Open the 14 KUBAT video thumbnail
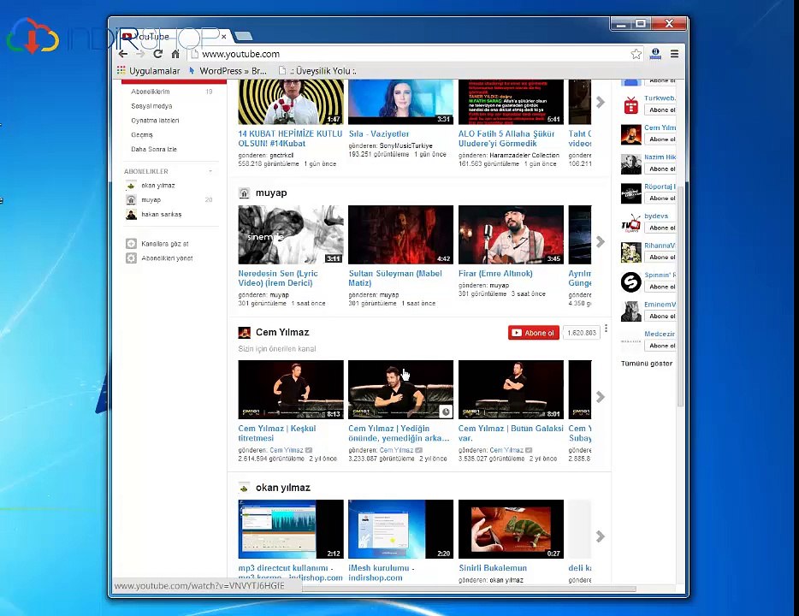799x616 pixels. coord(291,102)
